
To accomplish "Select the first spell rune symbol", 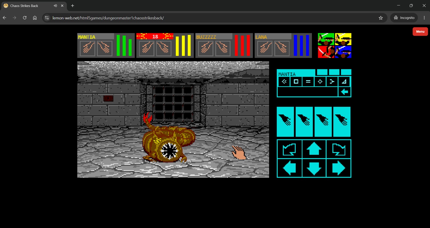I will coord(284,81).
